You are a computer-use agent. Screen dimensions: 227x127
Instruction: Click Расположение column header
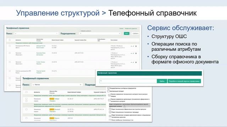point(114,40)
